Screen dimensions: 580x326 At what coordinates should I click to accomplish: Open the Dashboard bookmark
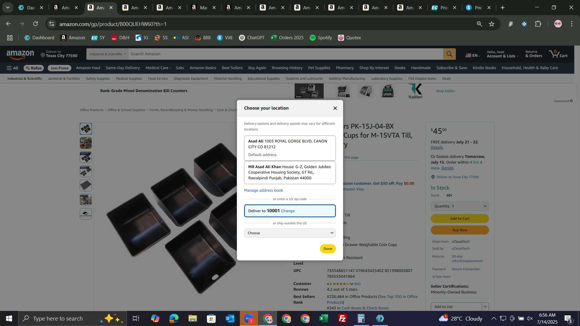(39, 38)
